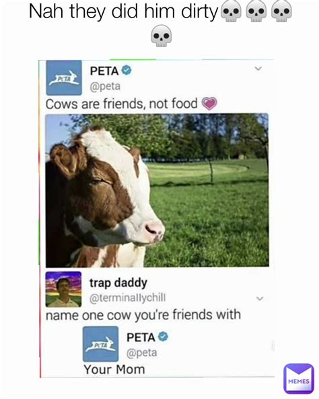The height and width of the screenshot is (399, 319).
Task: Expand the chevron menu on trap daddy's tweet
Action: (x=260, y=298)
